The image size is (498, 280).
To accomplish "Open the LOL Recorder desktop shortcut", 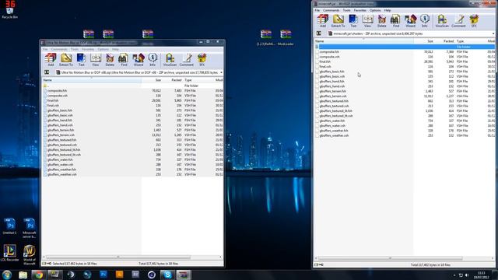I will (x=9, y=253).
